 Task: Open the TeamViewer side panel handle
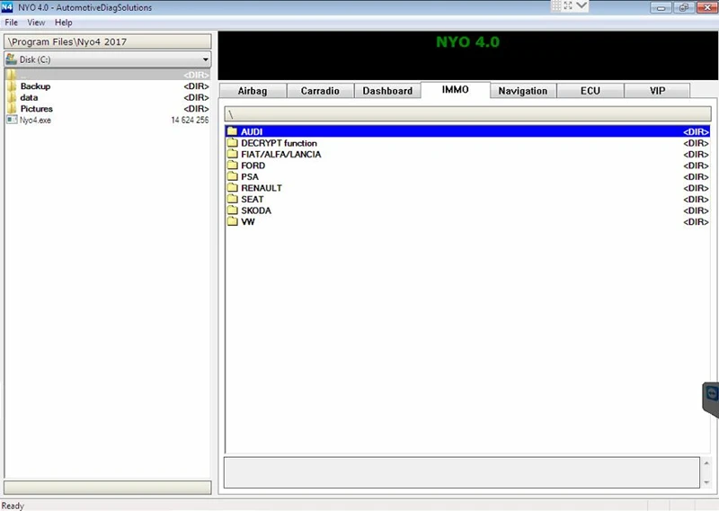click(711, 399)
